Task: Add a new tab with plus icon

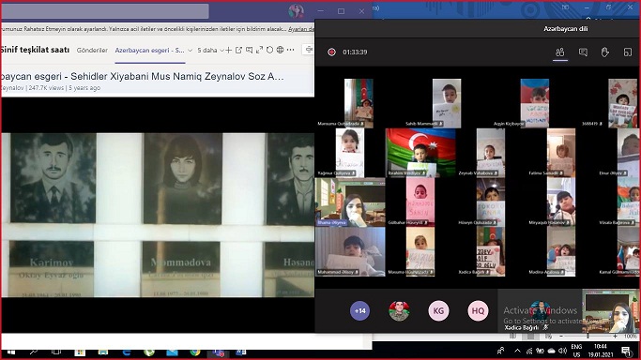Action: tap(228, 51)
